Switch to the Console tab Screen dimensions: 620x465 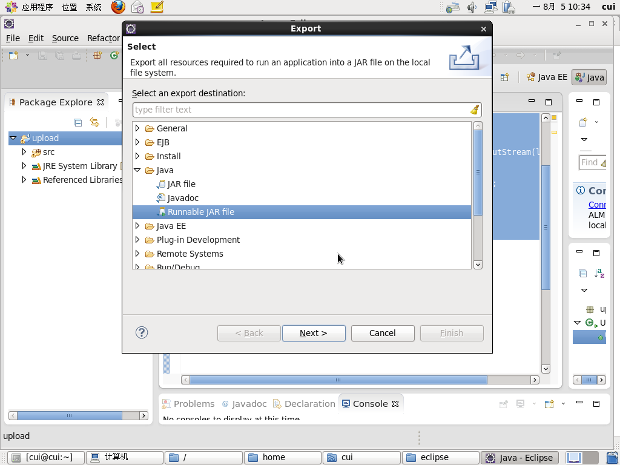369,404
